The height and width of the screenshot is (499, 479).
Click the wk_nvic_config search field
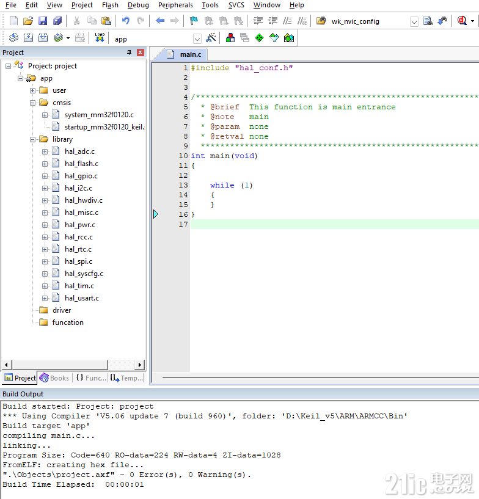pos(369,21)
